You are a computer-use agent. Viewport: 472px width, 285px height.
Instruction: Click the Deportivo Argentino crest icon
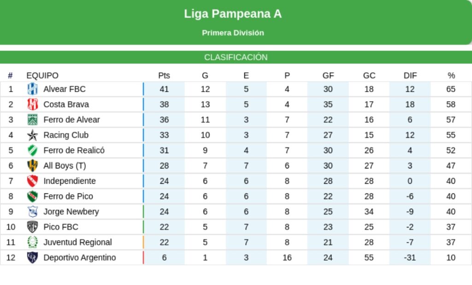pos(33,258)
